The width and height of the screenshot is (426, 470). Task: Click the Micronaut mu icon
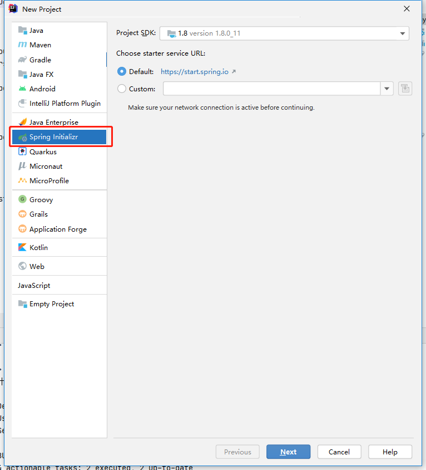point(22,166)
